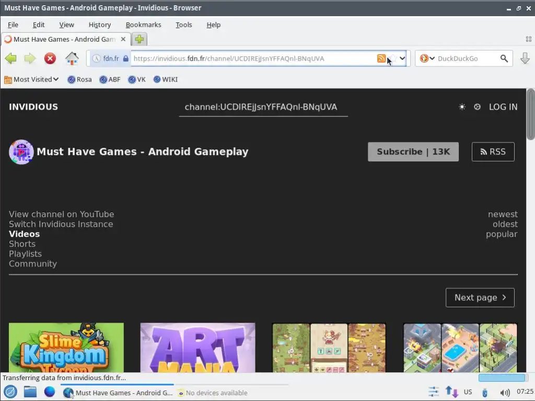
Task: Activate Must Have Games taskbar window entry
Action: point(118,393)
